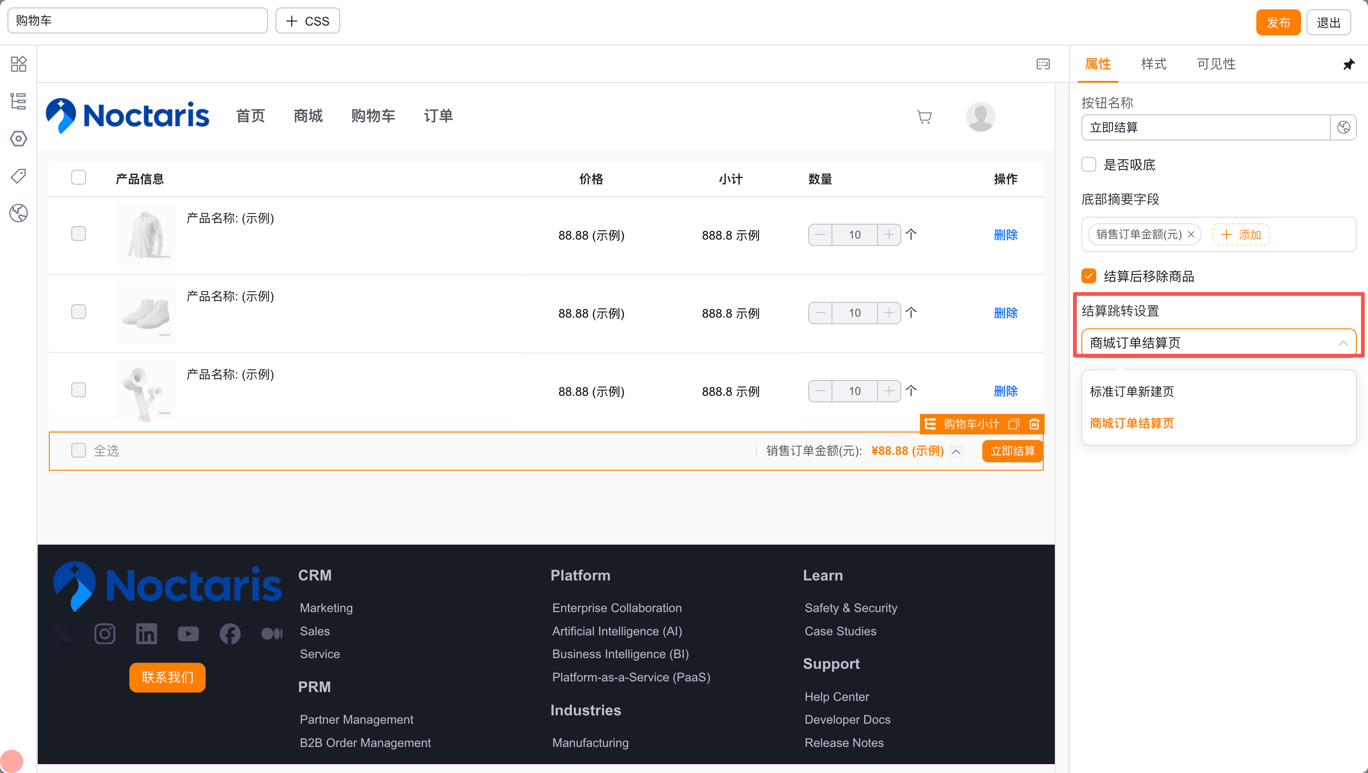Decrease quantity in third product row
The height and width of the screenshot is (773, 1368).
tap(820, 391)
